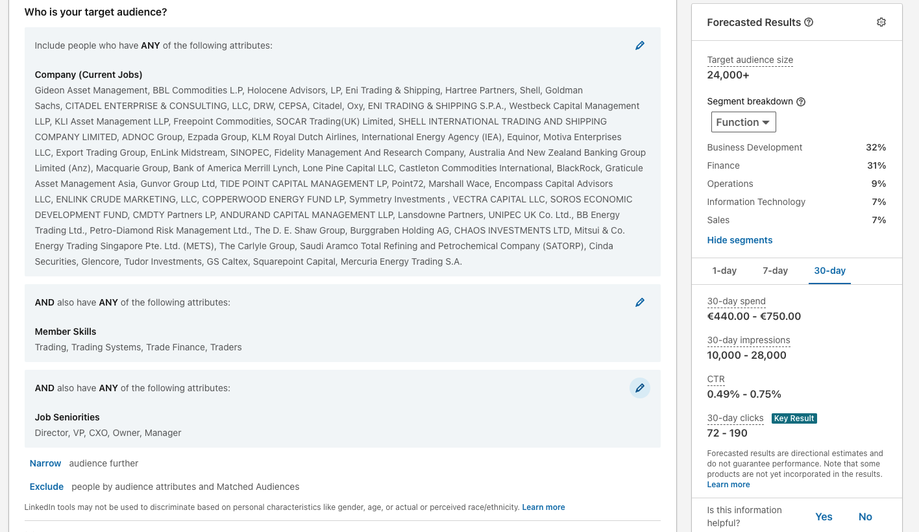Click 'Who is your target audience?' heading
Viewport: 919px width, 532px height.
(x=95, y=12)
